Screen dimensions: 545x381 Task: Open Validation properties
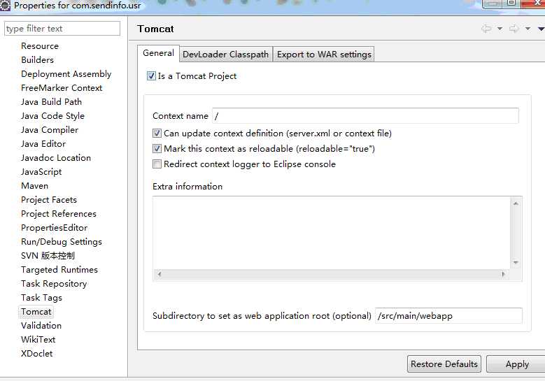pos(41,326)
